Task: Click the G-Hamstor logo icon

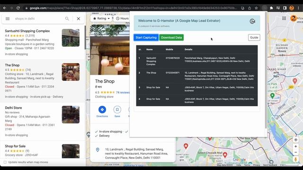Action: 252,21
